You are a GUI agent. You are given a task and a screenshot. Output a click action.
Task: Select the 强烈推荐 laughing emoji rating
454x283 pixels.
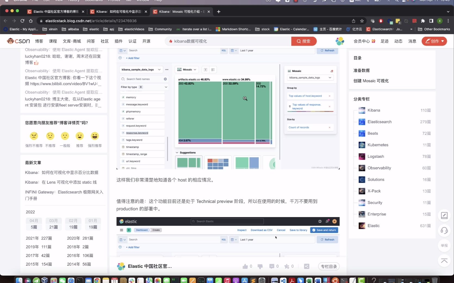pos(95,136)
